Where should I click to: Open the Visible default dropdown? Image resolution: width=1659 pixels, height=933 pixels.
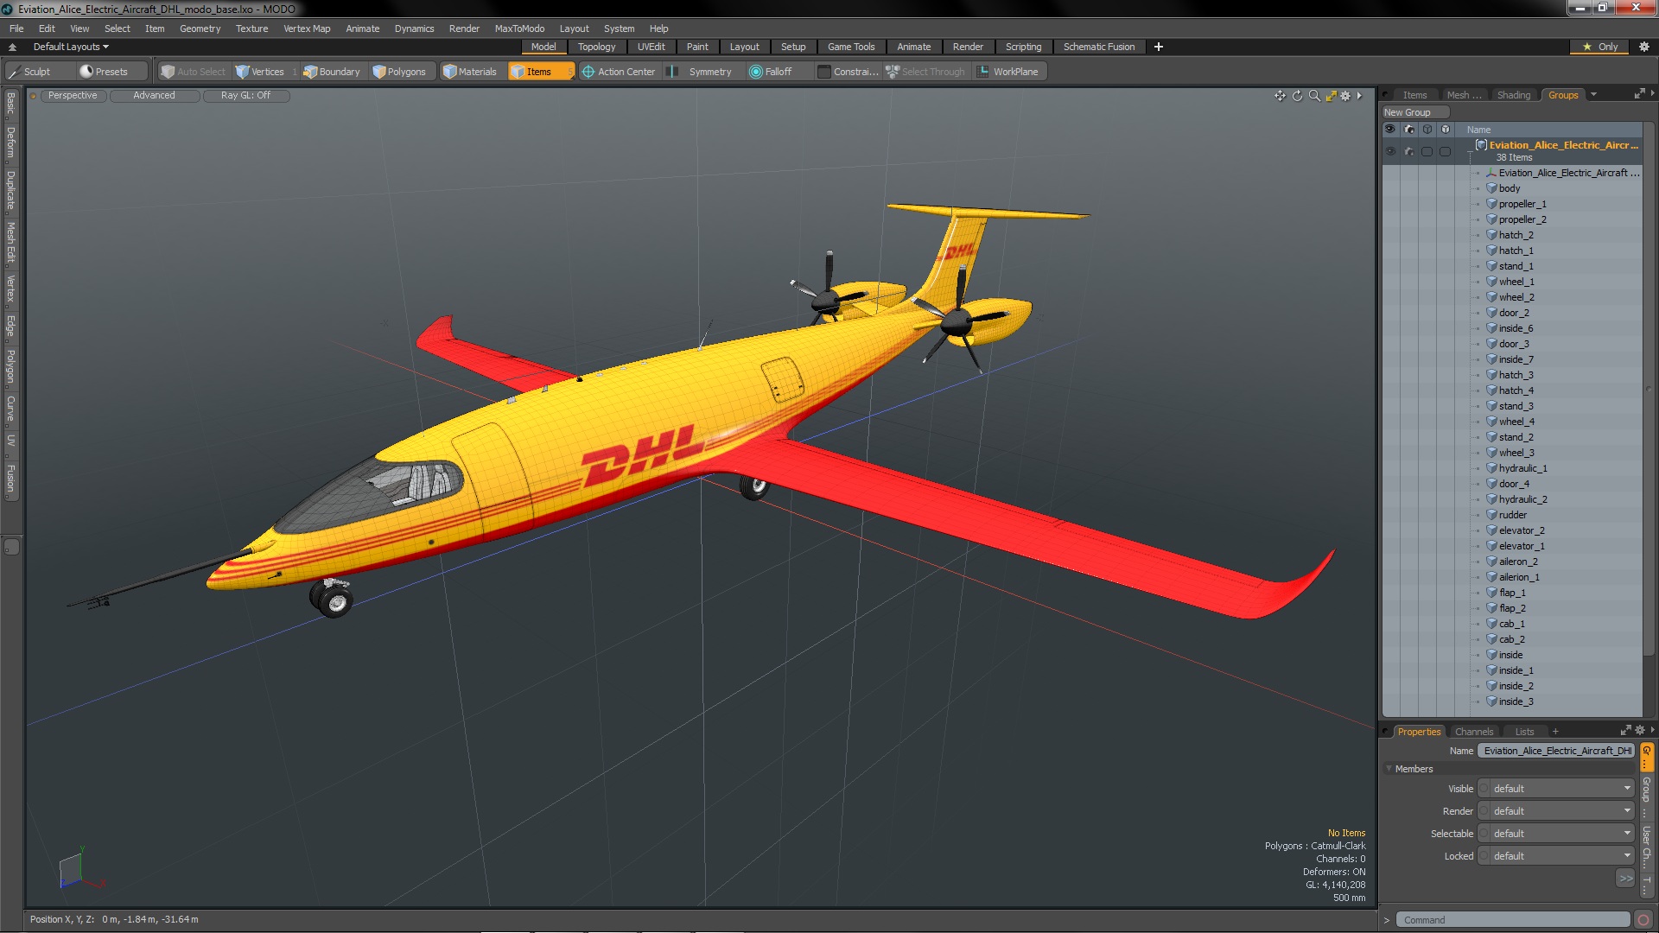(x=1562, y=789)
